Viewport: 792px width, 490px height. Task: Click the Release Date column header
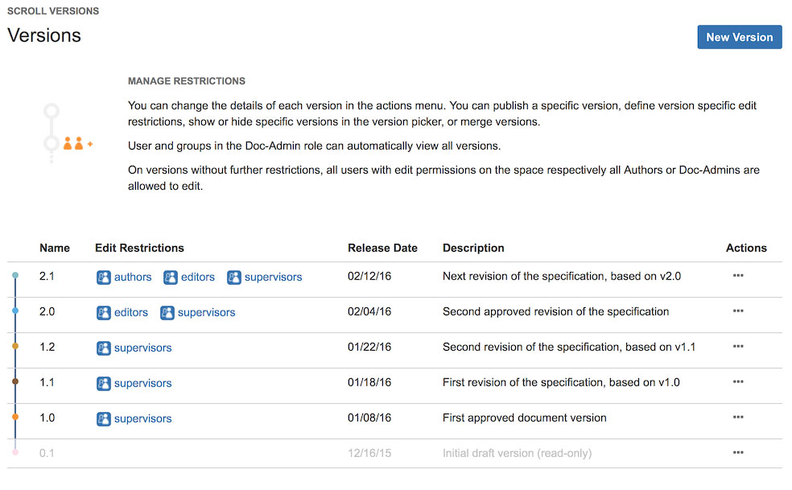382,248
